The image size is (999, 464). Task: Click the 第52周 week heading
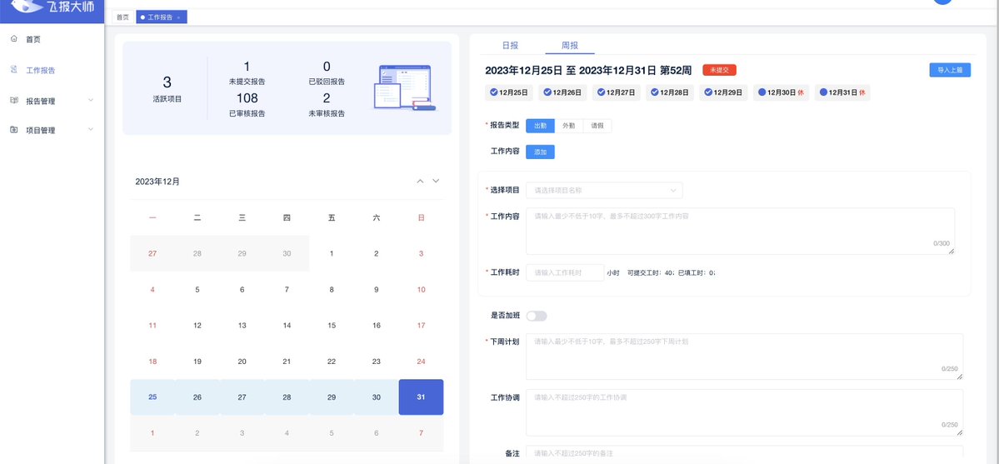676,70
